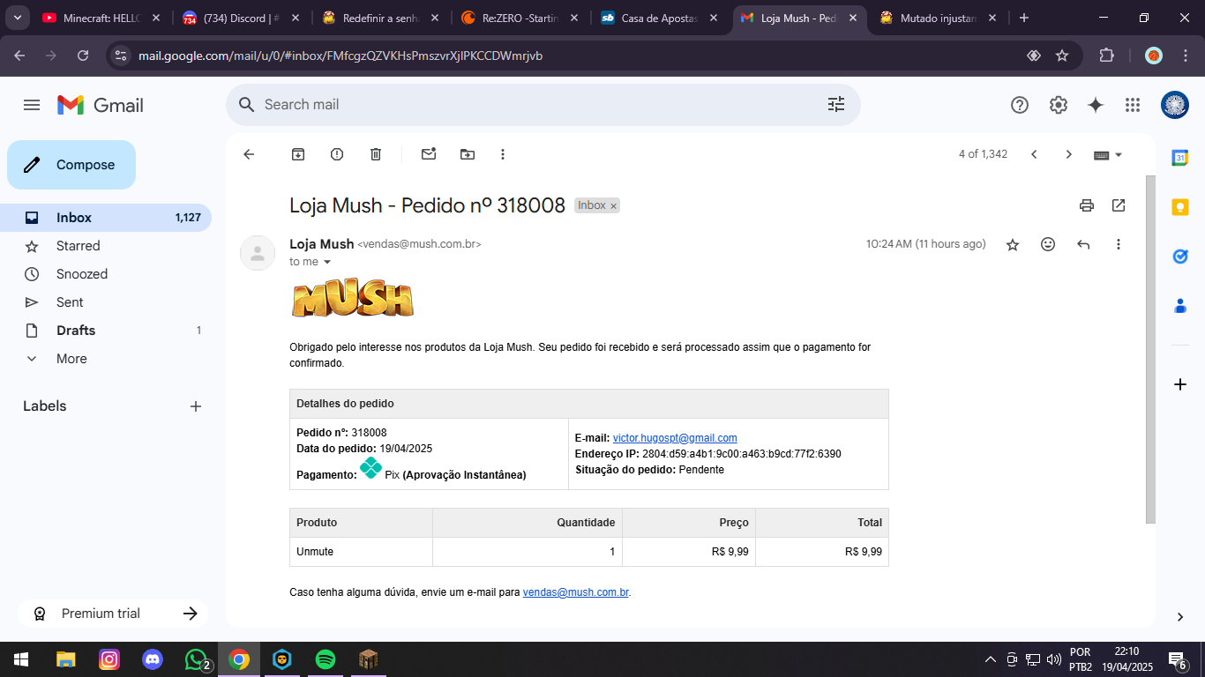
Task: Bookmark this page with the star
Action: coord(1062,56)
